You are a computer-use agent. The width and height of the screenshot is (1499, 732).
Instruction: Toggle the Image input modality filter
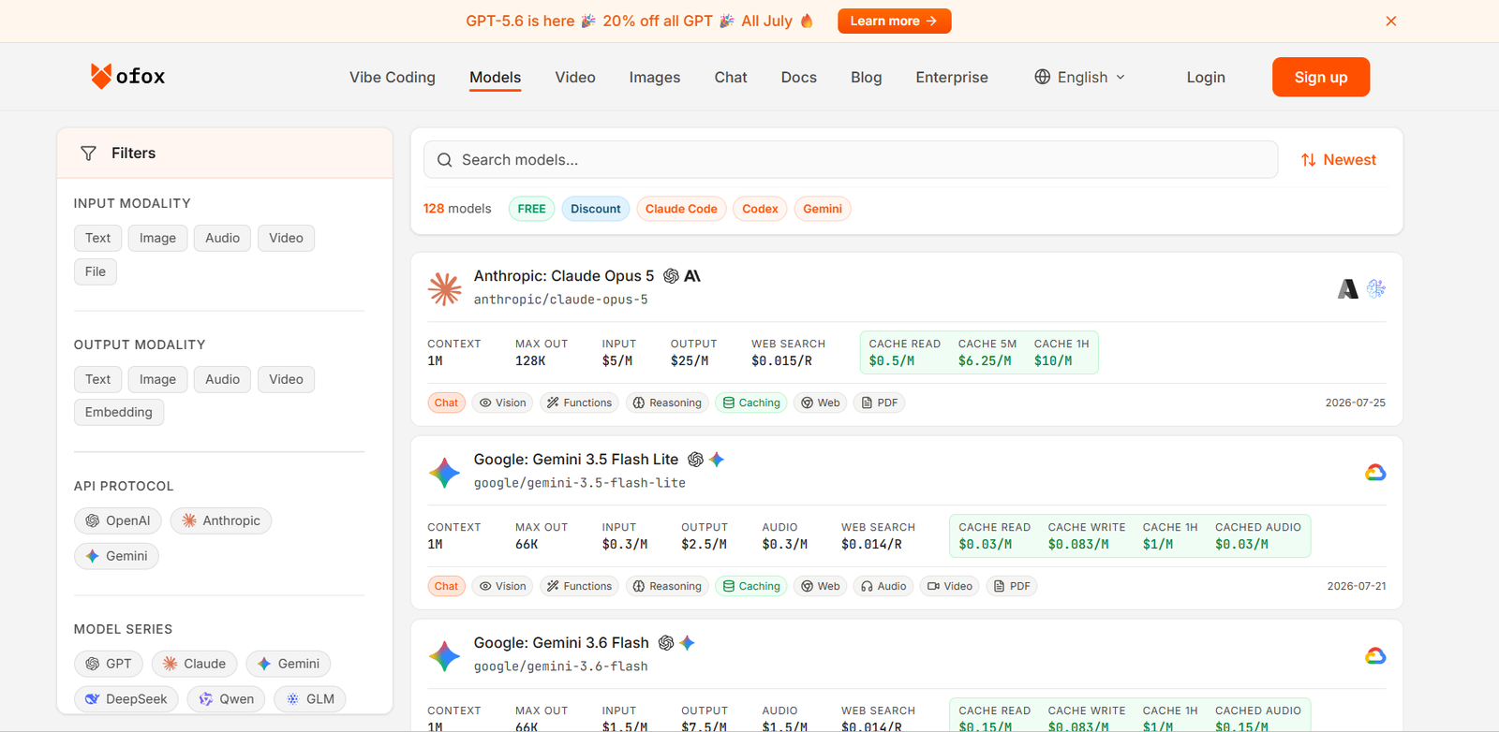(157, 238)
